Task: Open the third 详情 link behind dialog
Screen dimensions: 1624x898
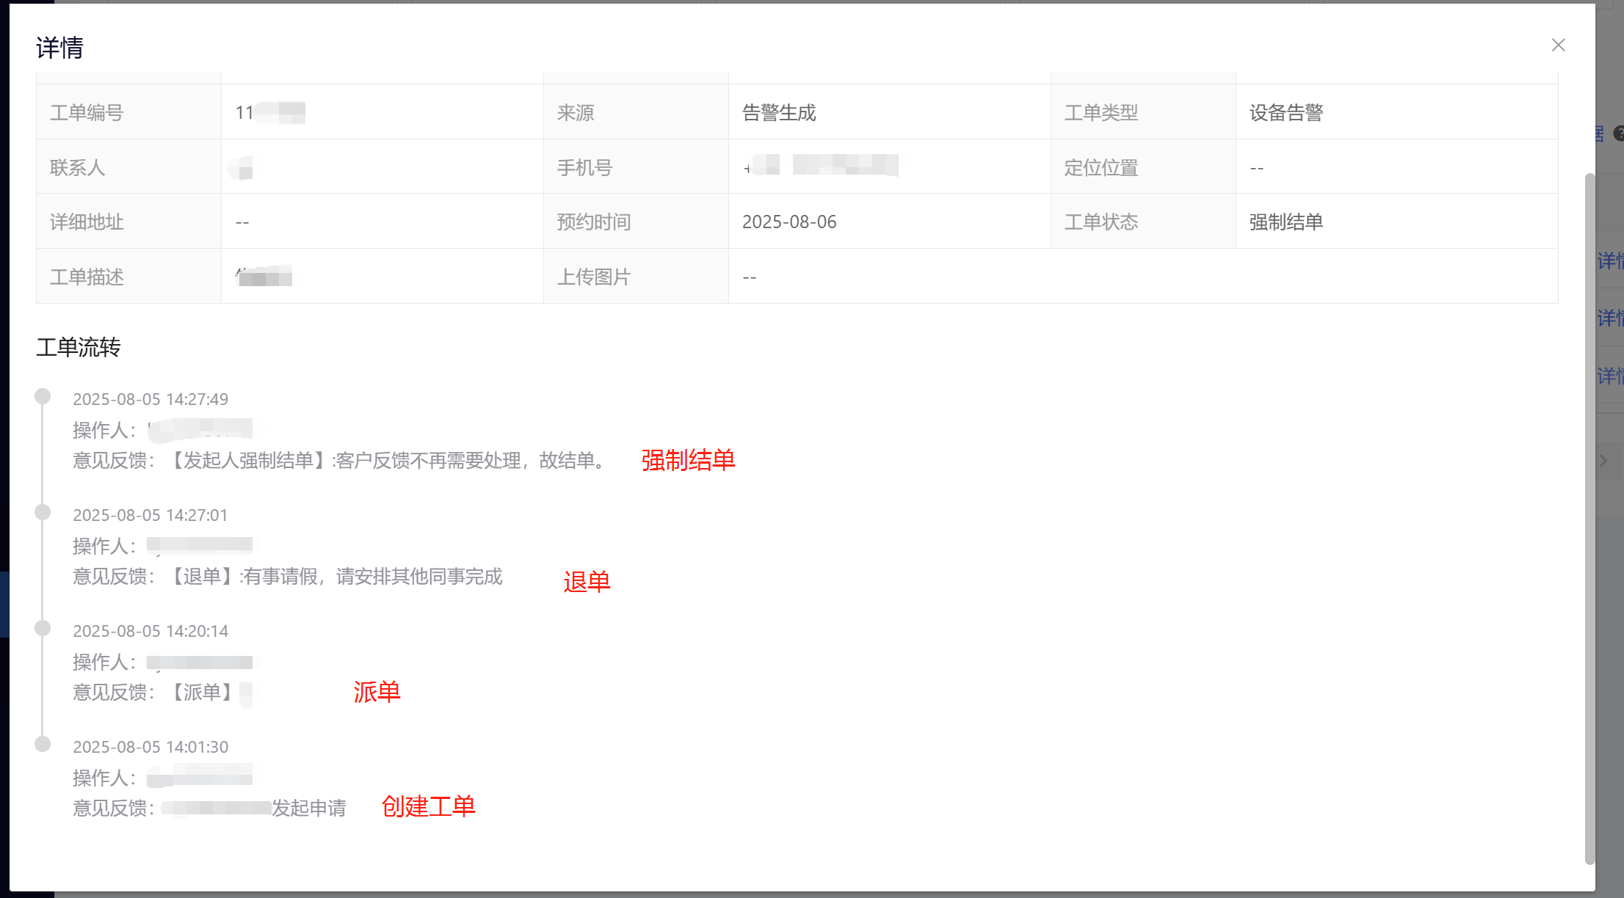Action: coord(1610,376)
